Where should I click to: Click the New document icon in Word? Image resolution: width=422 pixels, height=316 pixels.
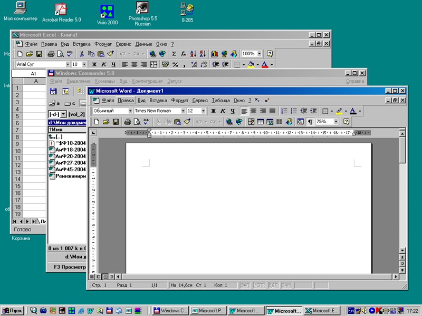[97, 122]
